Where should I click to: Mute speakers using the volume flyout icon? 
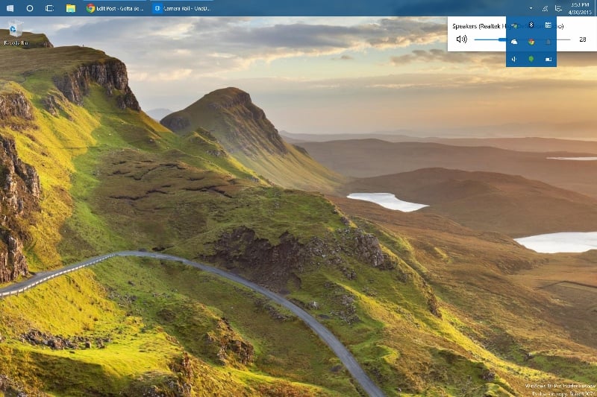(x=461, y=39)
